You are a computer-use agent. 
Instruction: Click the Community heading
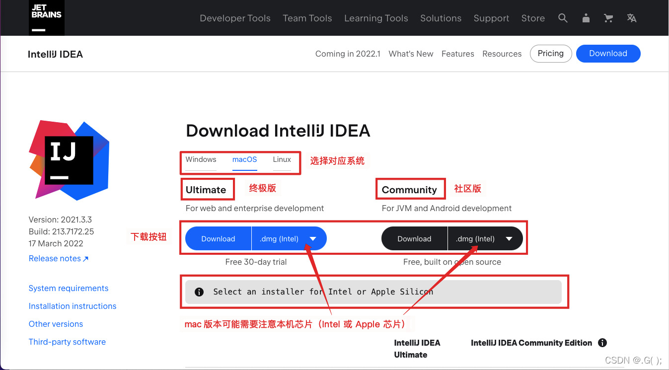coord(409,190)
